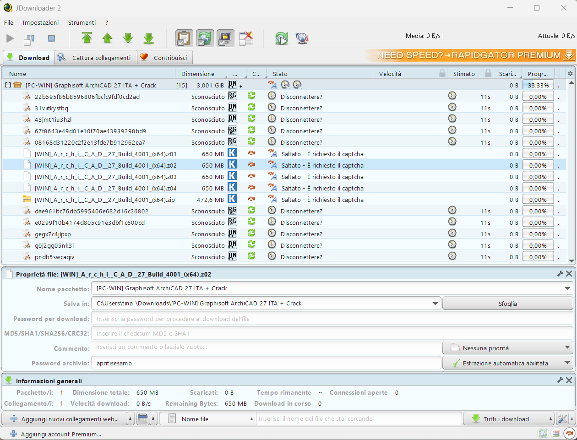Click the Sfoglia button
The width and height of the screenshot is (577, 440).
coord(507,304)
